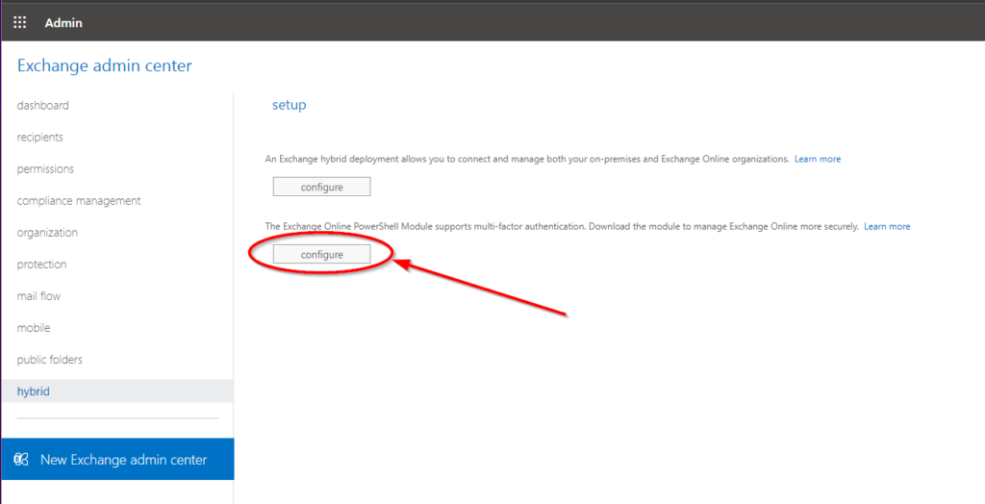Open the protection section
Image resolution: width=985 pixels, height=504 pixels.
pyautogui.click(x=41, y=264)
